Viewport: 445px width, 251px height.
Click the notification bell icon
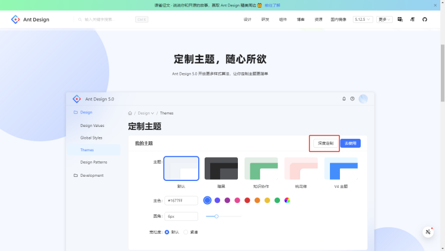click(x=344, y=99)
